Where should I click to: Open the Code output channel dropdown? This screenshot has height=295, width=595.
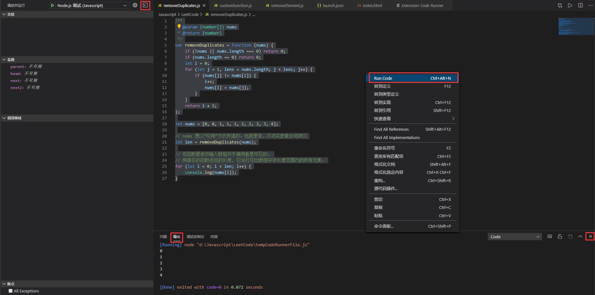click(515, 237)
